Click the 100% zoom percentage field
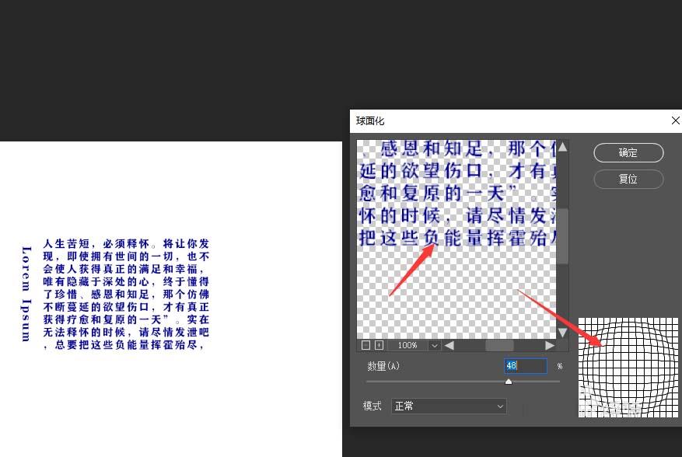This screenshot has width=682, height=457. coord(407,345)
